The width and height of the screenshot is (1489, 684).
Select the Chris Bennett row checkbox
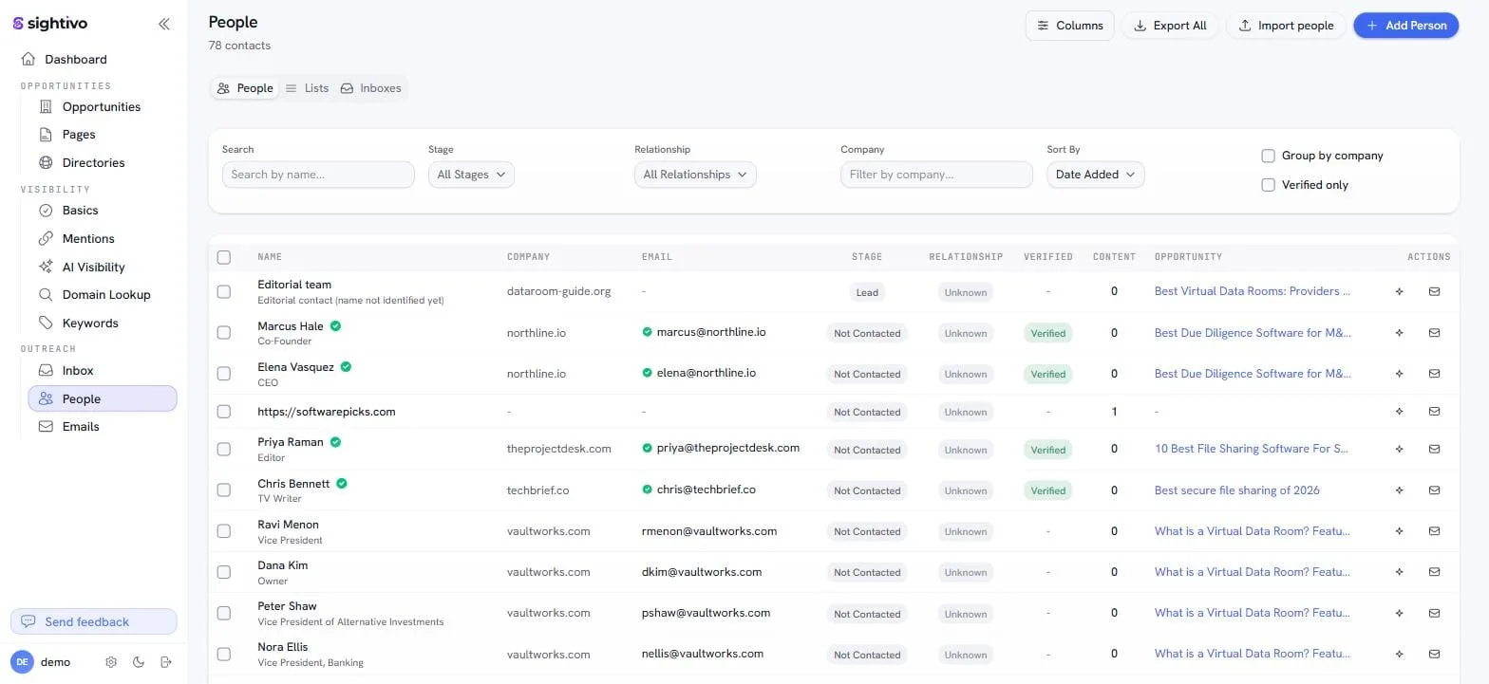[224, 490]
